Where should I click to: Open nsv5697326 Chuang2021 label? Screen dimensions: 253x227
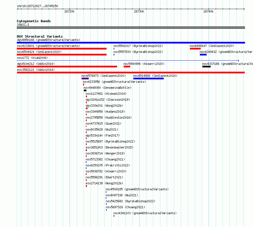125,207
